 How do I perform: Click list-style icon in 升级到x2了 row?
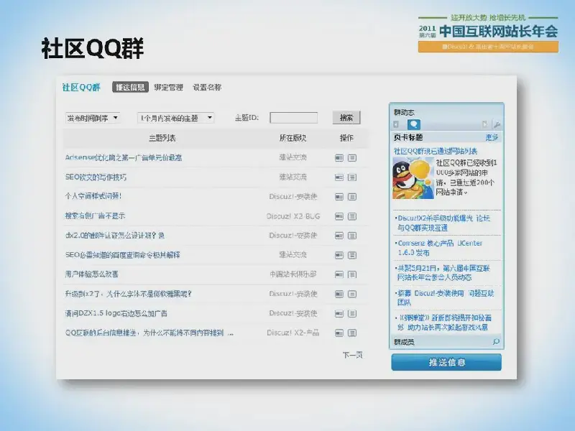(352, 294)
